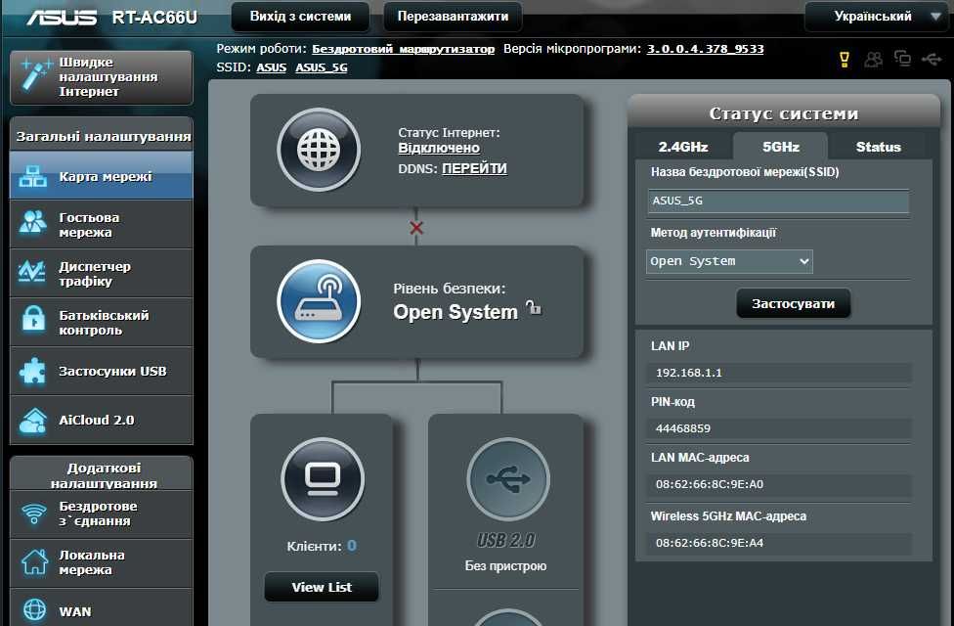Viewport: 954px width, 626px height.
Task: Switch to the 2.4GHz tab
Action: pyautogui.click(x=683, y=147)
